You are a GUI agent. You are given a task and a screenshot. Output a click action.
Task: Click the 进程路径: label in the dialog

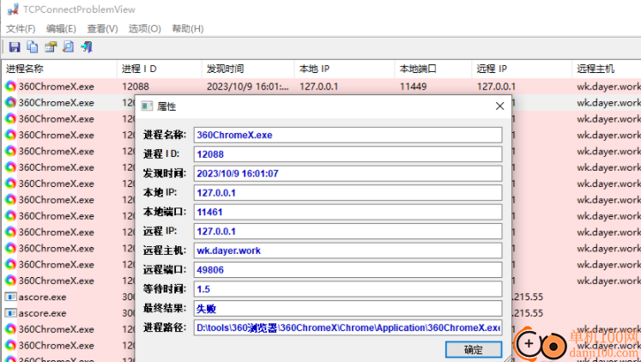165,328
